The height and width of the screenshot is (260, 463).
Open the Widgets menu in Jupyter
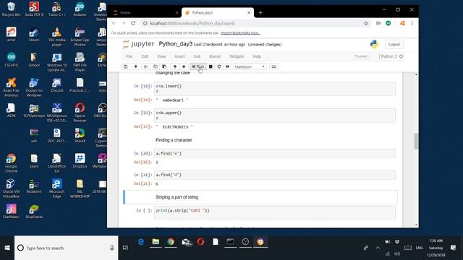pos(237,56)
